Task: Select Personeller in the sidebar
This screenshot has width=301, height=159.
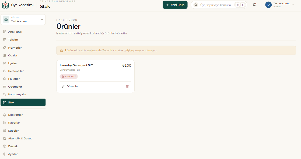Action: point(23,71)
